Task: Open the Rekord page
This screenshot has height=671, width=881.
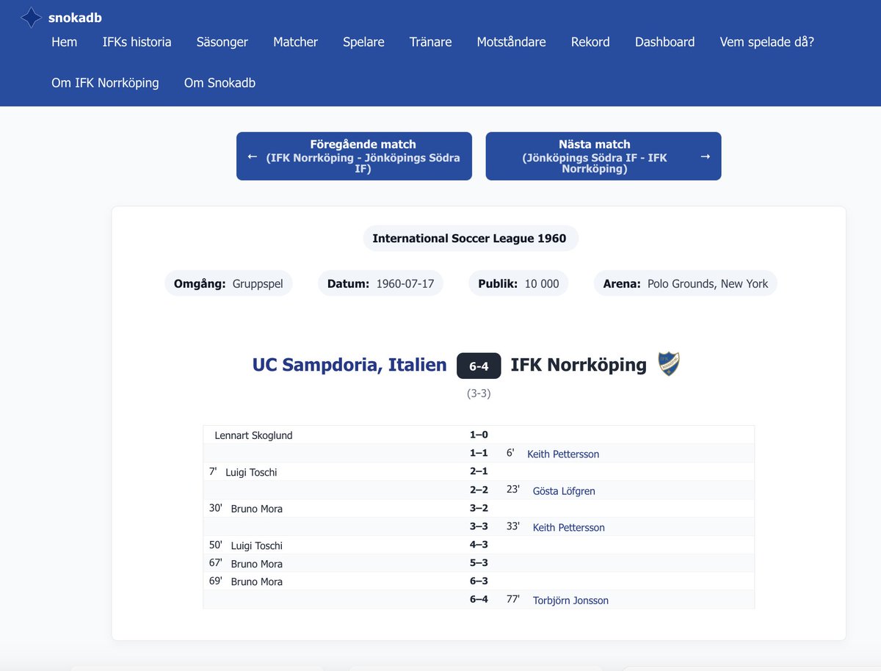Action: 591,42
